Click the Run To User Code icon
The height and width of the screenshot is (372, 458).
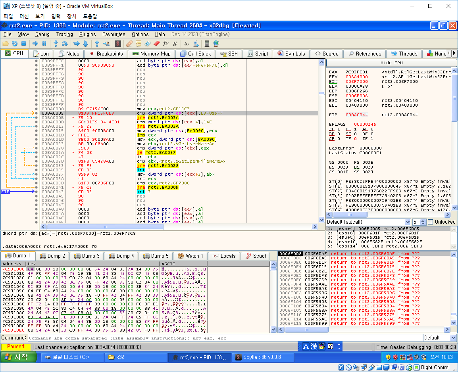106,44
